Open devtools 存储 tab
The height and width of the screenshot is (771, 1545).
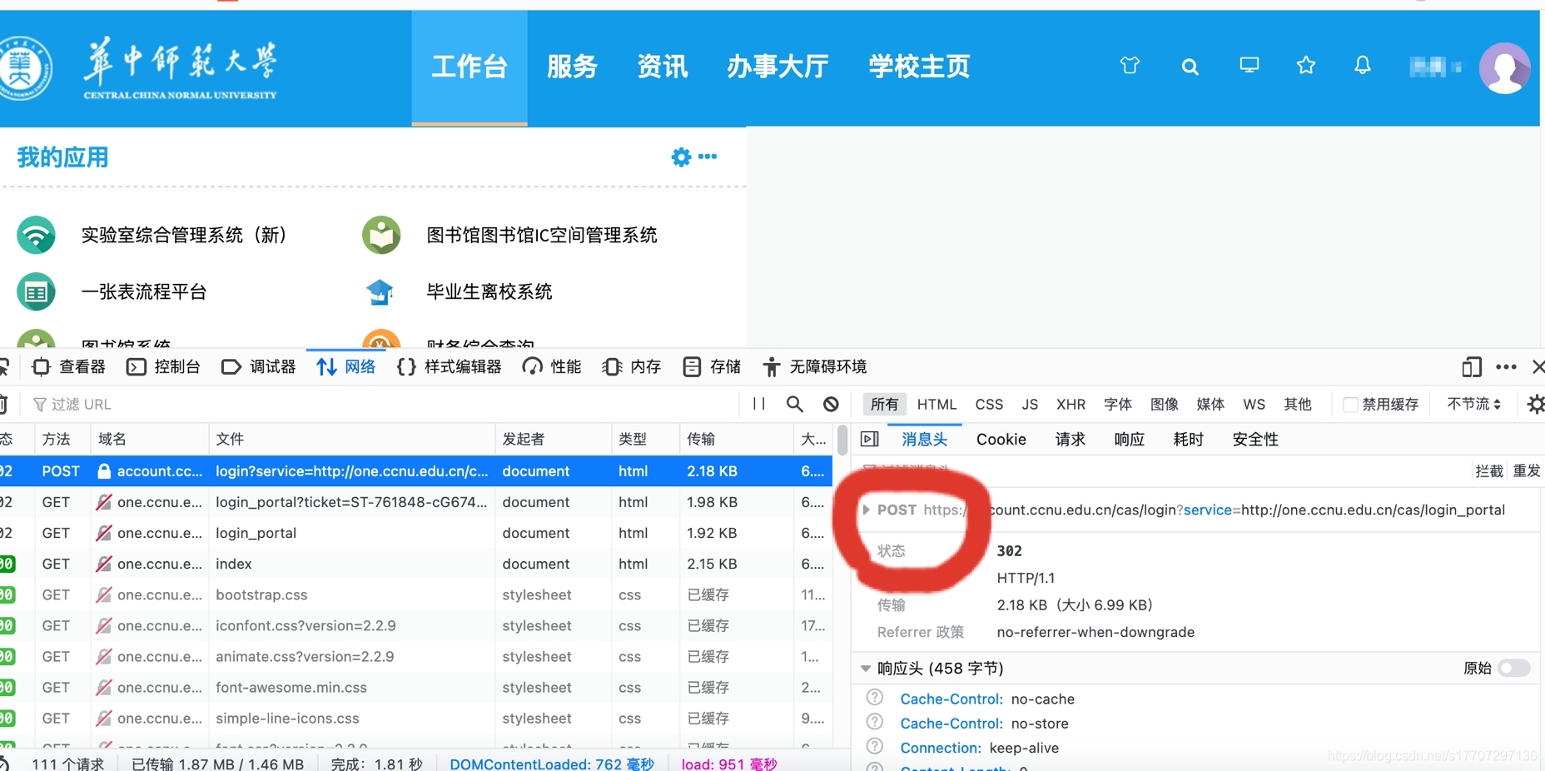pos(712,367)
